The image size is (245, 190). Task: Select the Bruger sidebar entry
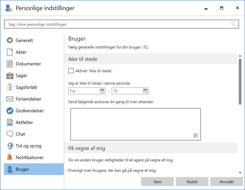(x=34, y=169)
